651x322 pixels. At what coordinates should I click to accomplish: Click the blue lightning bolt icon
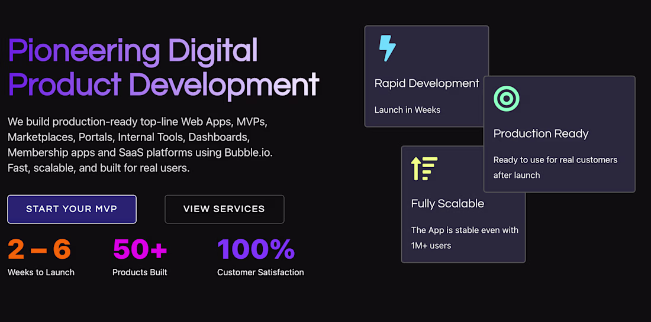[387, 48]
